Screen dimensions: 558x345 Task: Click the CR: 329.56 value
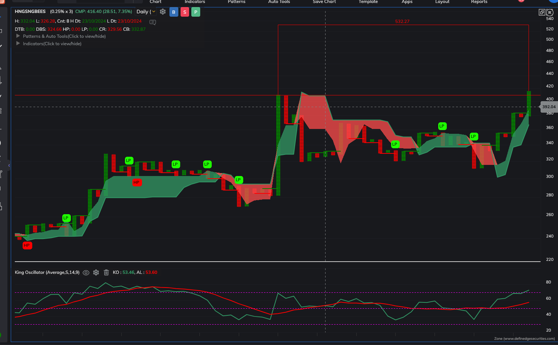coord(110,29)
